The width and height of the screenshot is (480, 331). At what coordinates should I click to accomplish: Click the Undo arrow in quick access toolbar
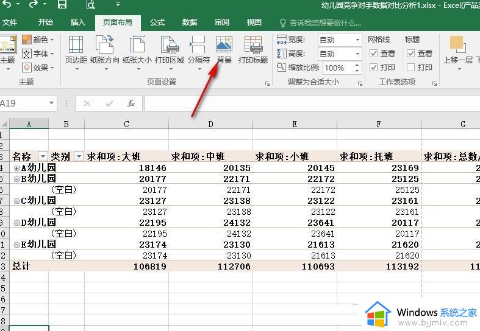7,4
